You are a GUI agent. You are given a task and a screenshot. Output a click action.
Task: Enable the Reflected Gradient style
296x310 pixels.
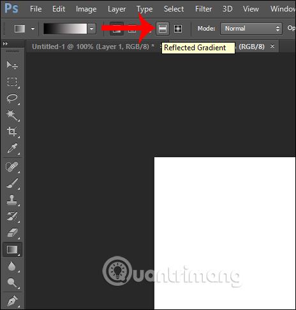(x=163, y=29)
